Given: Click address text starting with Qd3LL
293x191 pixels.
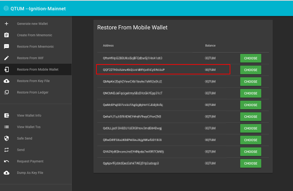Looking at the screenshot, I should coord(132,128).
